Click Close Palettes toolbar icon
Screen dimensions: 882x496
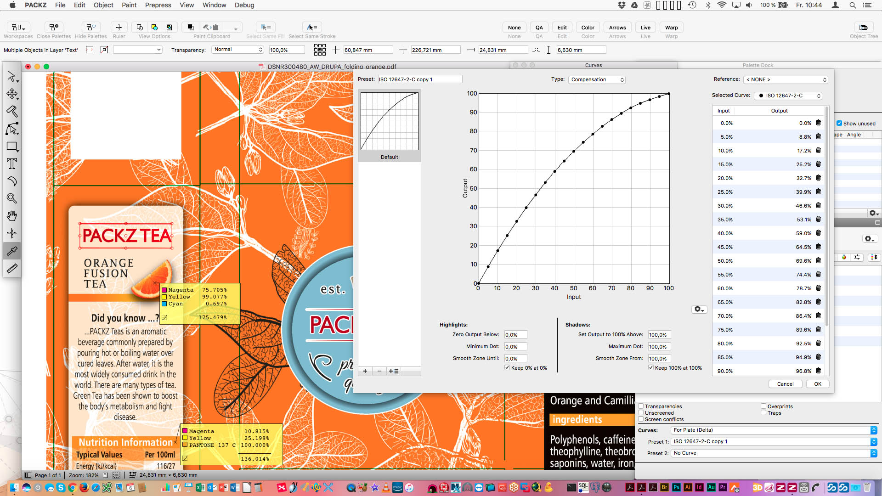tap(54, 28)
